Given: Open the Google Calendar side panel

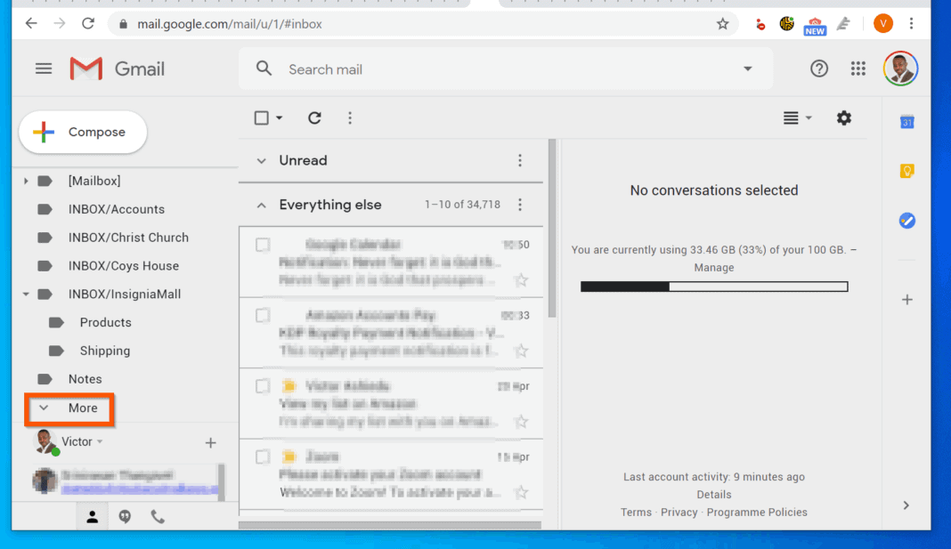Looking at the screenshot, I should [906, 122].
